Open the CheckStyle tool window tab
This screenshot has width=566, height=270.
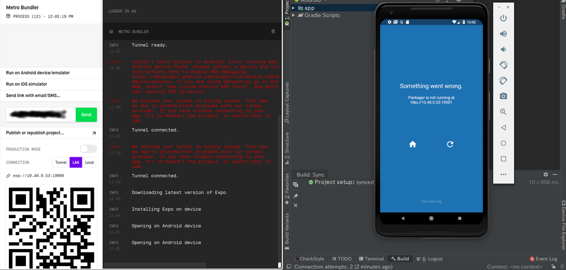click(x=308, y=258)
